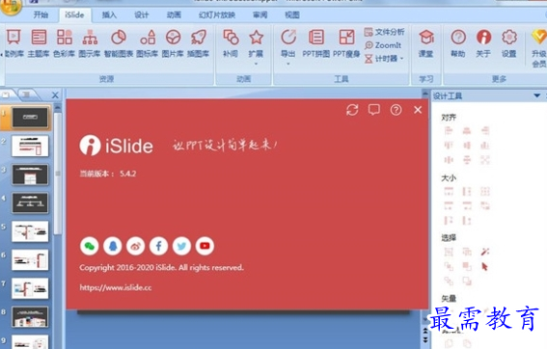
Task: Switch to the 动画 ribbon tab
Action: click(x=174, y=14)
